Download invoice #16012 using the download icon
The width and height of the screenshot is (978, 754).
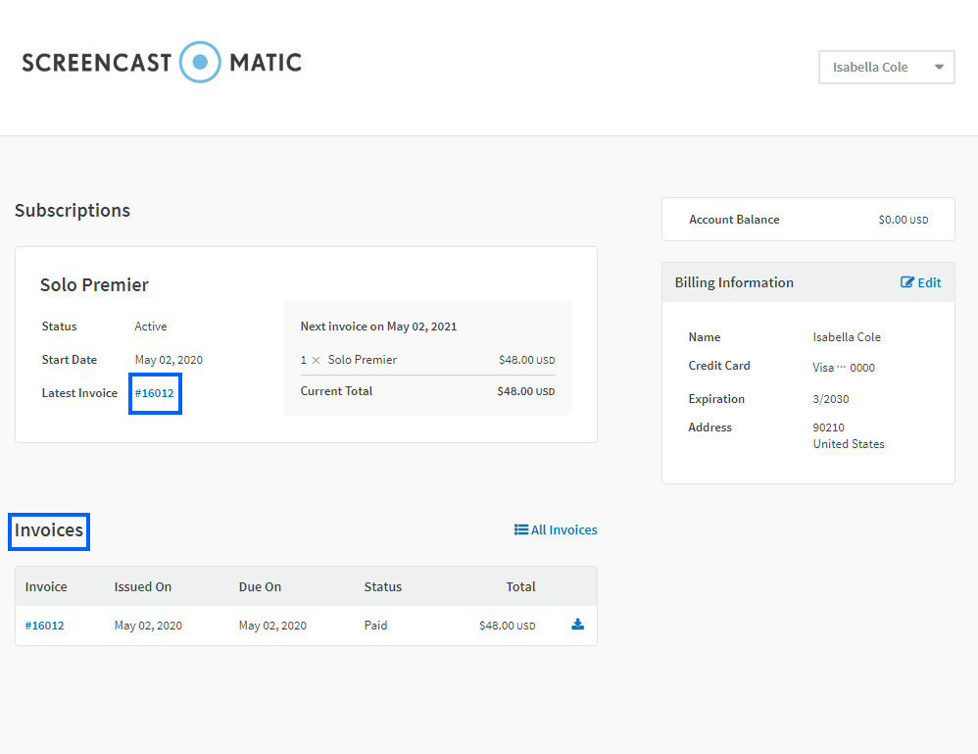click(577, 625)
